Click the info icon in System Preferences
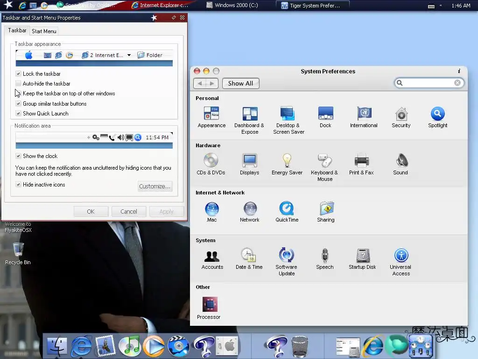The image size is (478, 359). click(x=459, y=71)
